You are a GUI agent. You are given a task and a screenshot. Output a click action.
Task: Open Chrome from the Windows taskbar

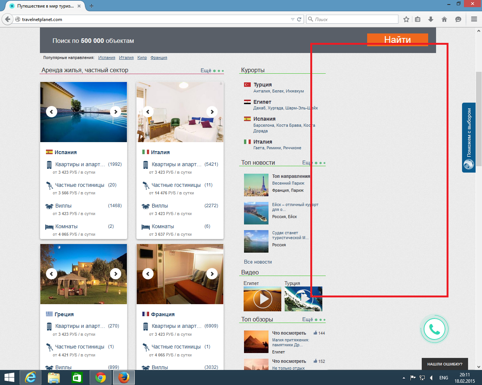pyautogui.click(x=101, y=377)
